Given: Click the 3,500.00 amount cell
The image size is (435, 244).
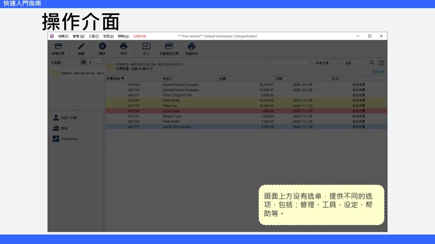Looking at the screenshot, I should coord(267,95).
